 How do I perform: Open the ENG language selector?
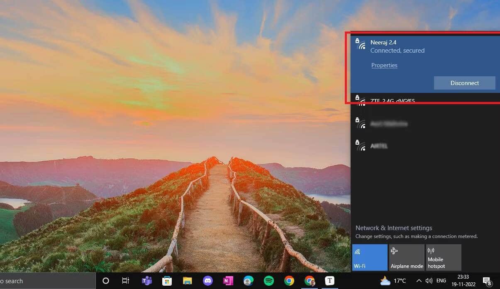click(x=441, y=280)
